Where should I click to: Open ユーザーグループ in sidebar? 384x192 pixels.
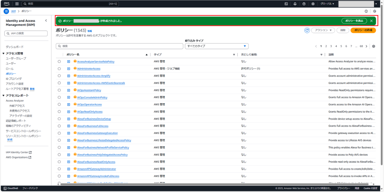tap(16, 59)
